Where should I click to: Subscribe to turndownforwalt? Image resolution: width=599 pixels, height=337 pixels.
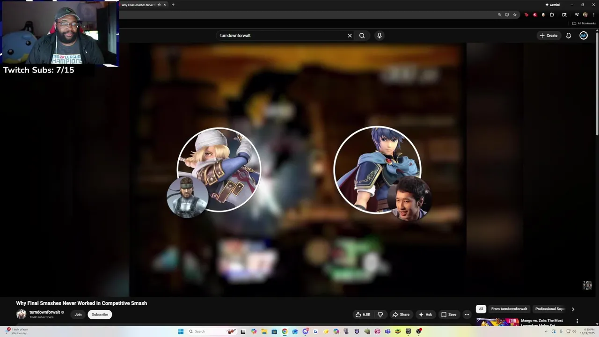pos(100,315)
